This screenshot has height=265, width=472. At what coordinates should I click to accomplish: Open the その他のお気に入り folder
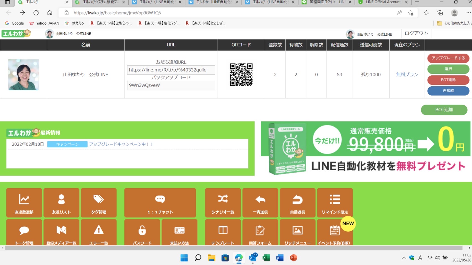point(454,23)
